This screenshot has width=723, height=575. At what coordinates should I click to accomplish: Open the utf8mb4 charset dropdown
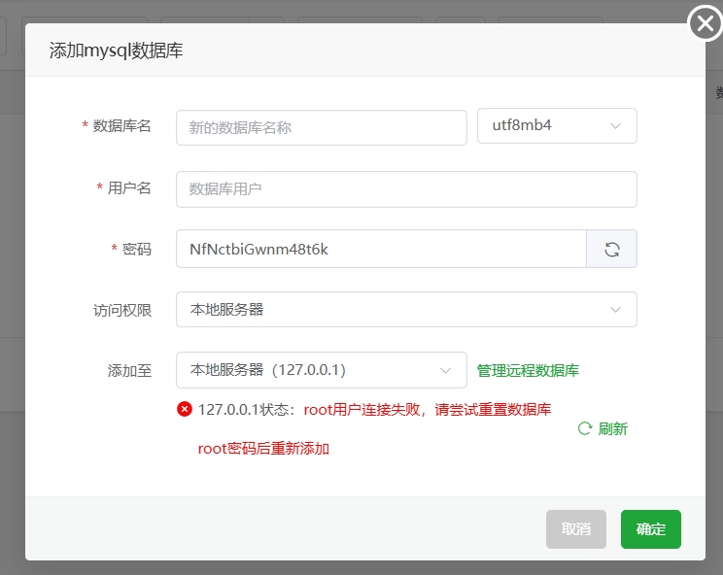[x=557, y=126]
